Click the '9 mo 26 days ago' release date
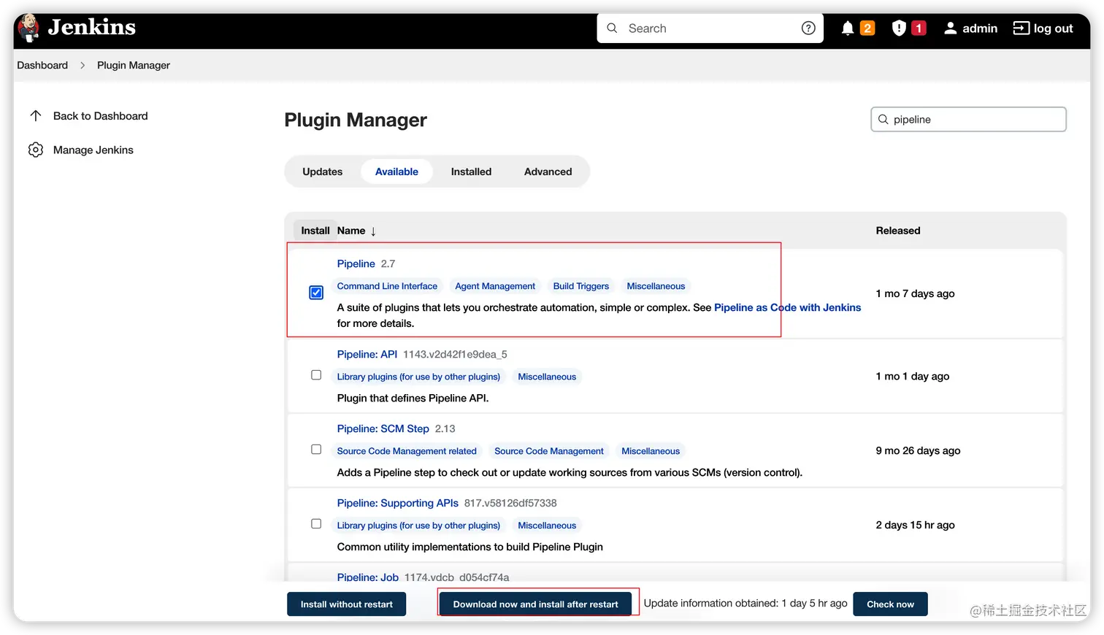The width and height of the screenshot is (1104, 635). click(x=918, y=450)
